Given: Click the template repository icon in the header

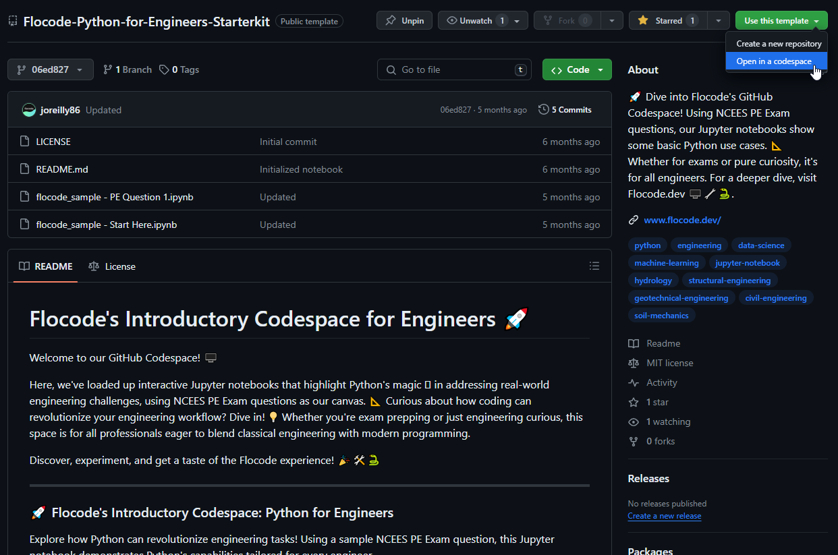Looking at the screenshot, I should (x=12, y=20).
